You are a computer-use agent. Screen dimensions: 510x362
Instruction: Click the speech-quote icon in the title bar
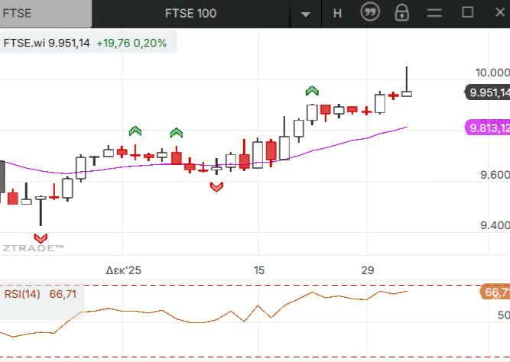point(371,13)
